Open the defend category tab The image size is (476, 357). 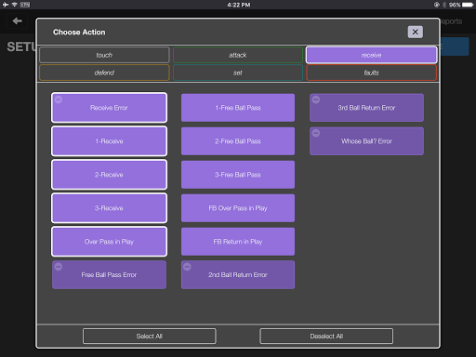point(104,73)
